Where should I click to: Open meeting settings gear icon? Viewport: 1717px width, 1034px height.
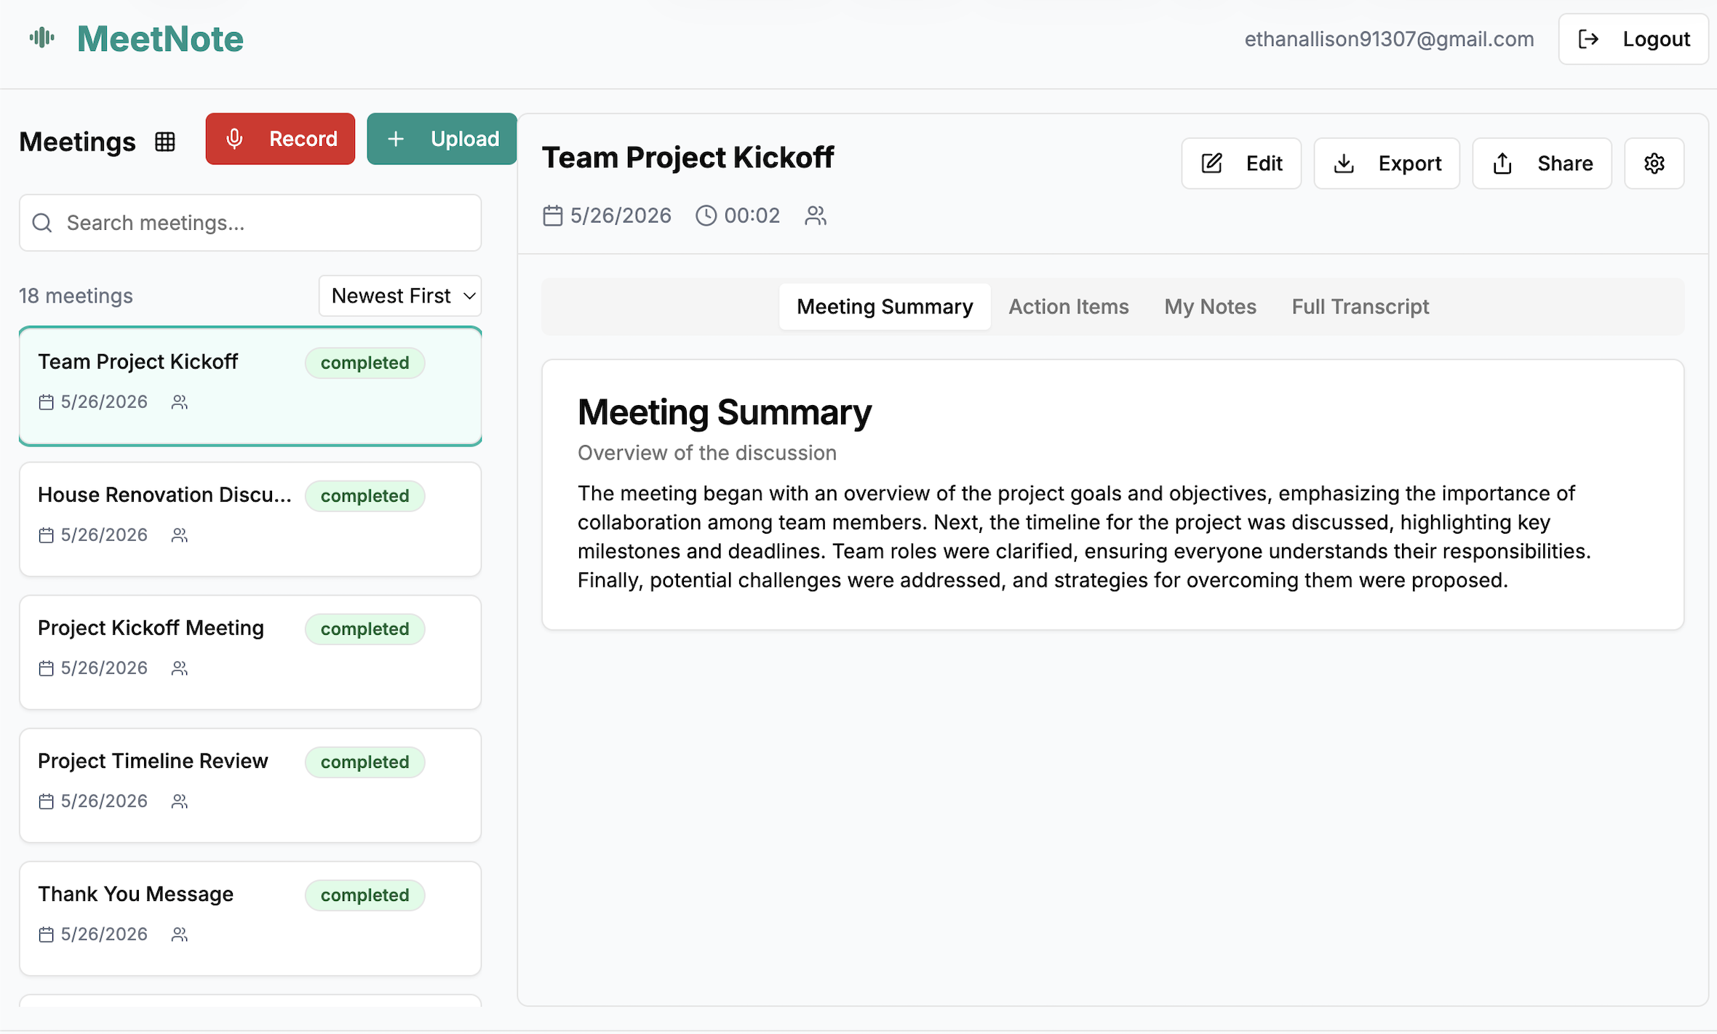coord(1654,164)
